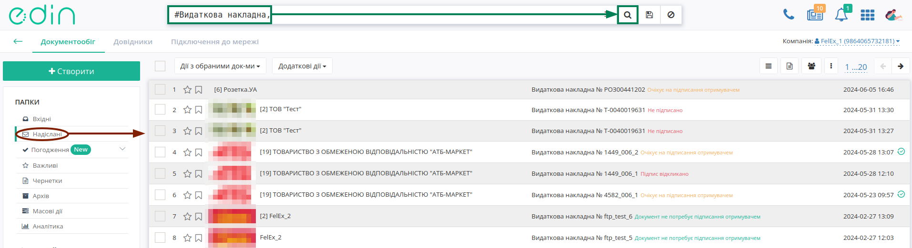
Task: Switch to the Довідники tab
Action: [133, 42]
